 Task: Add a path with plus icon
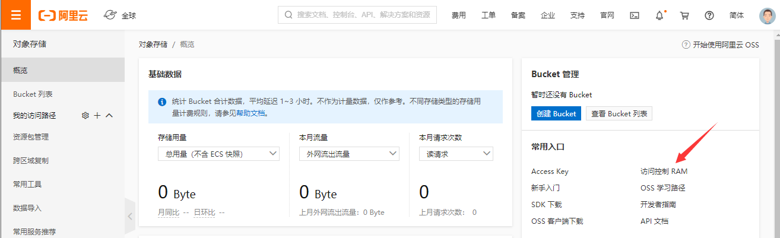tap(97, 115)
